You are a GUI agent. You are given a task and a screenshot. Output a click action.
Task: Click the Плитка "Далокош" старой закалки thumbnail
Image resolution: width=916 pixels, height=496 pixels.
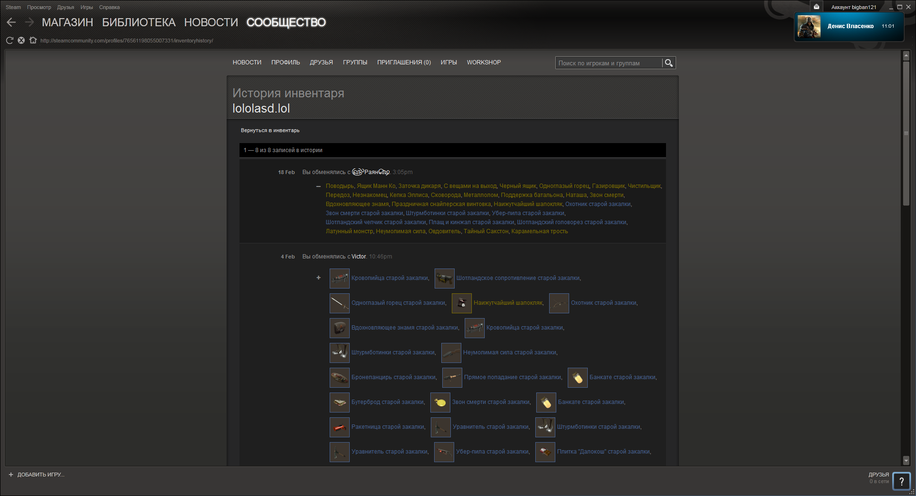(x=545, y=452)
